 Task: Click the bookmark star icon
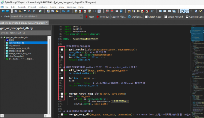(121, 11)
